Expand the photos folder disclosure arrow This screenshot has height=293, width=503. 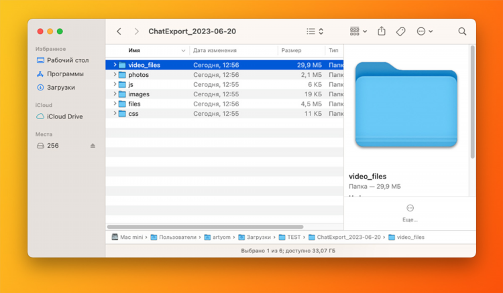(115, 74)
